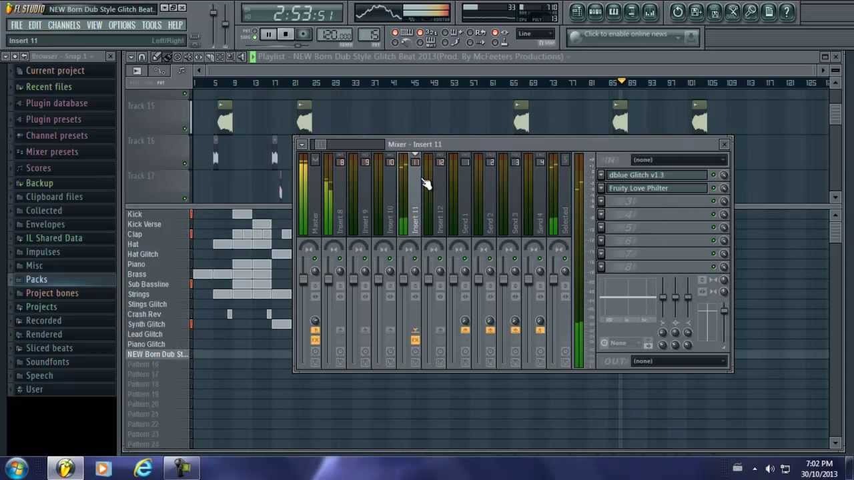Open the playlist window from toolbar
Viewport: 854px width, 480px height.
(577, 11)
